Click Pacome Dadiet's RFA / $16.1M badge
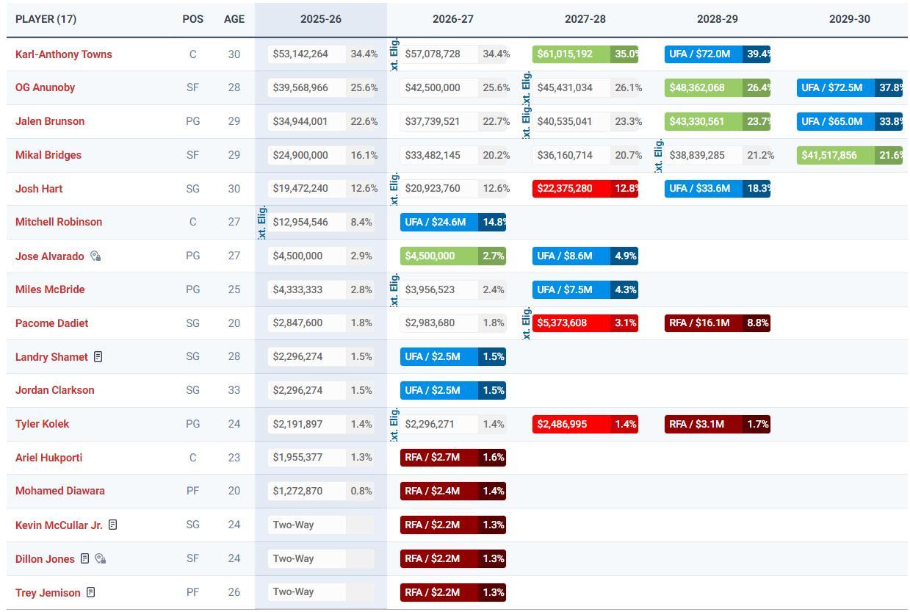Image resolution: width=910 pixels, height=612 pixels. click(x=703, y=323)
